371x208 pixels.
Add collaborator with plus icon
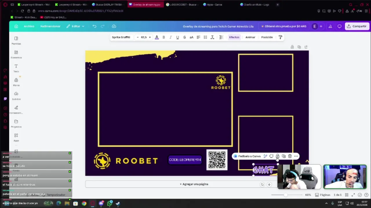pos(321,26)
